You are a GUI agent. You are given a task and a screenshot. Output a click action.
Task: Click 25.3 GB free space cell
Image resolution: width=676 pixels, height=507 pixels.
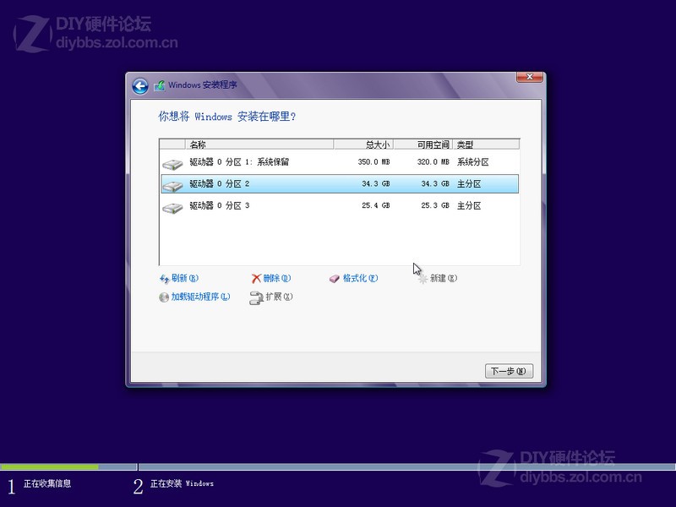435,205
